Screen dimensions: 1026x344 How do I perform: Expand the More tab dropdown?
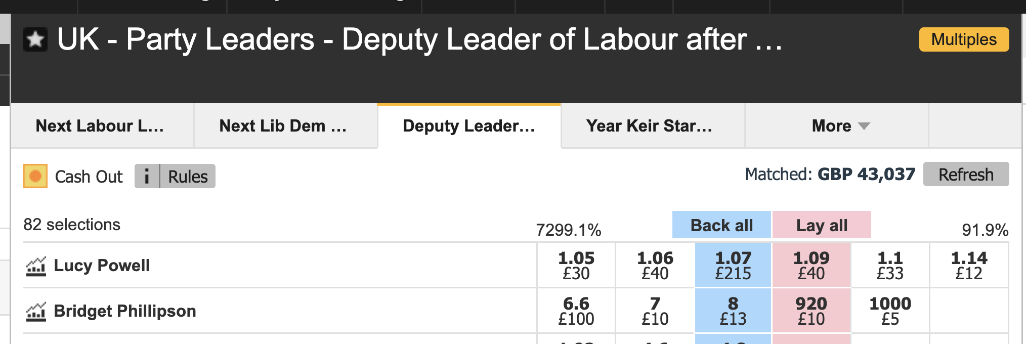coord(840,126)
